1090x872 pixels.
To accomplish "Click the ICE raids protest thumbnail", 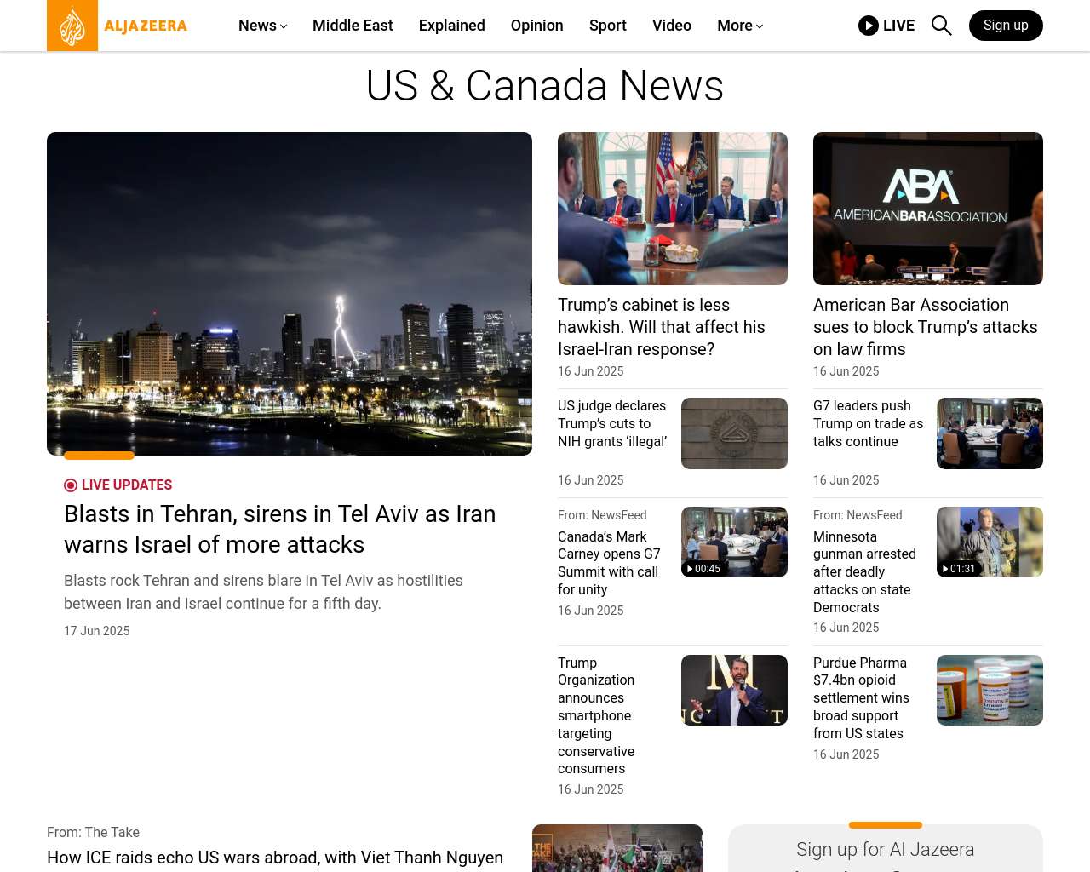I will click(617, 848).
